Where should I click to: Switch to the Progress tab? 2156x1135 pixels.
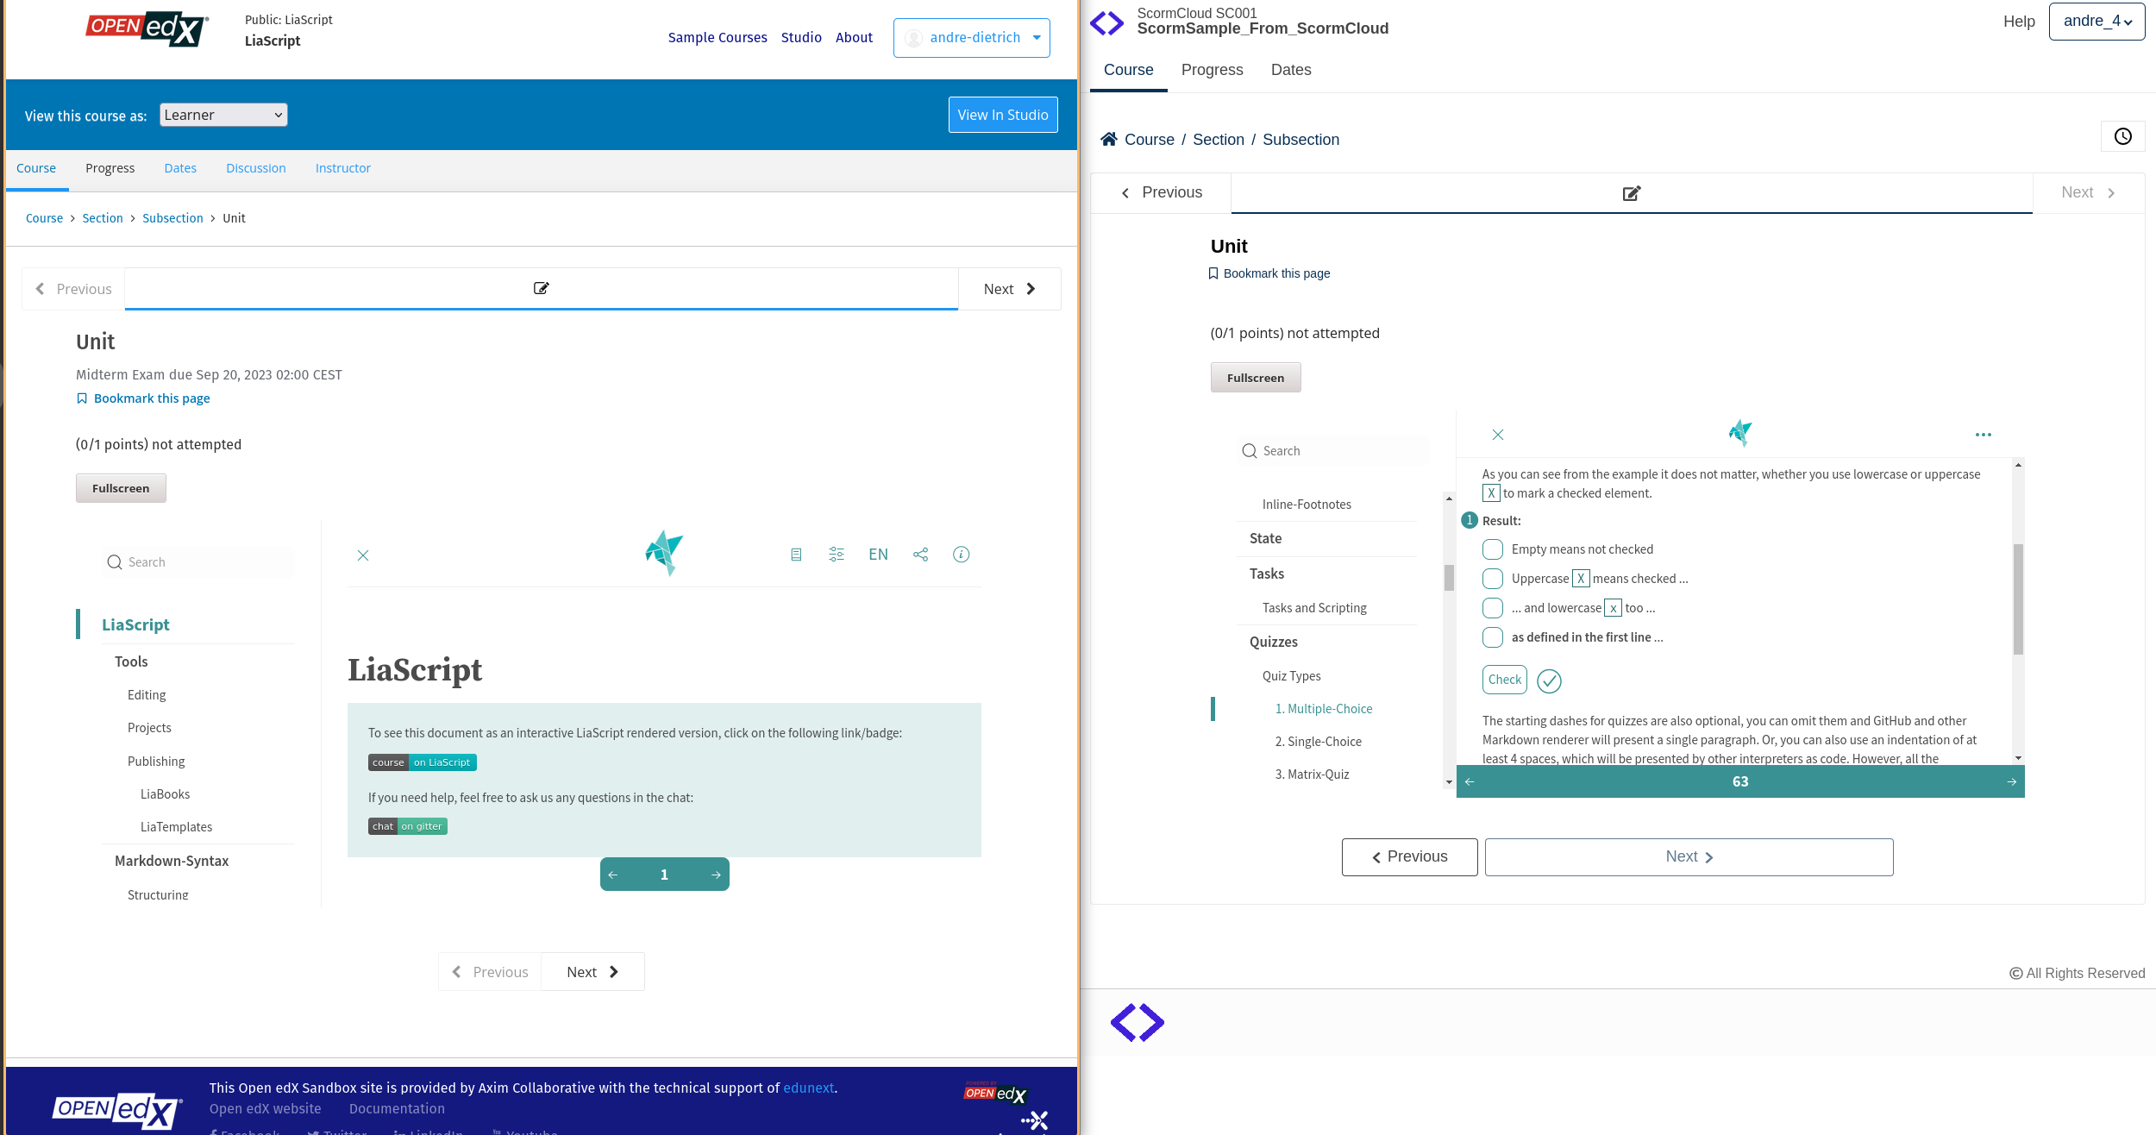pos(110,167)
